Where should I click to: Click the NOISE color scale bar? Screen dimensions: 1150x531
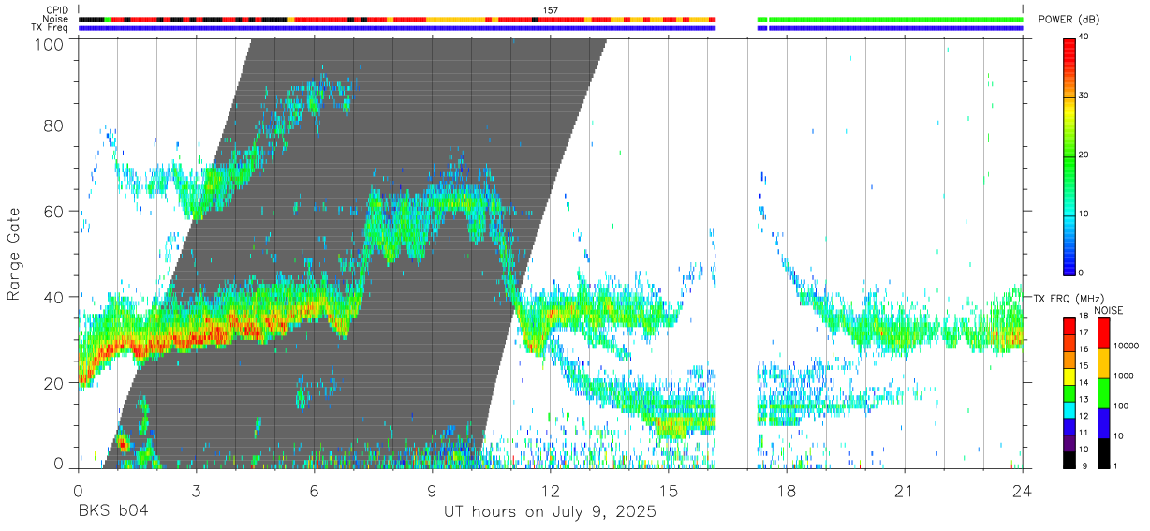coord(1102,392)
